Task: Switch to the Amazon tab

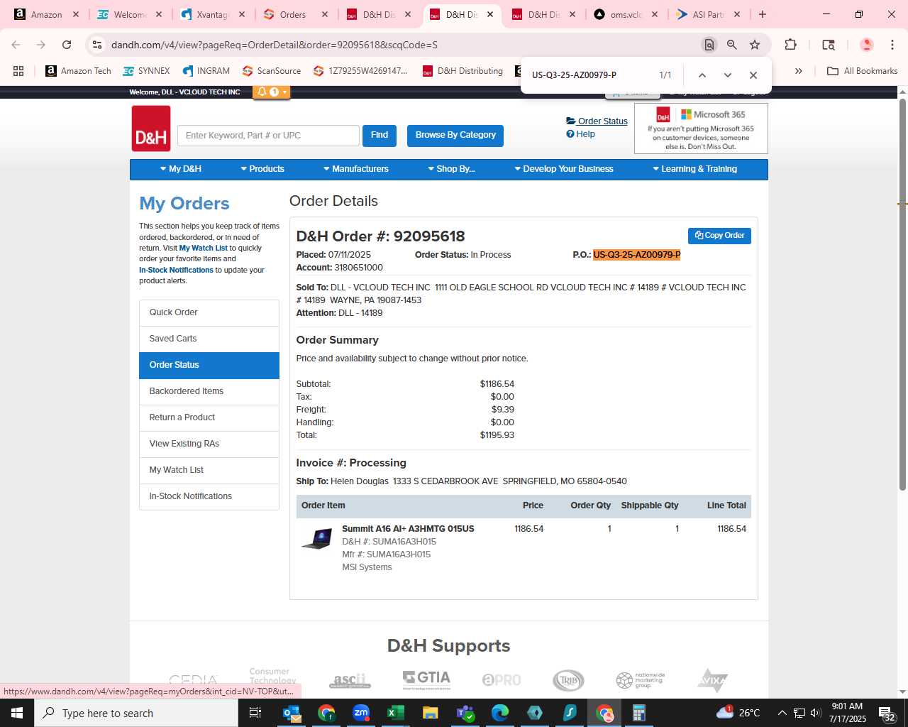Action: coord(47,14)
